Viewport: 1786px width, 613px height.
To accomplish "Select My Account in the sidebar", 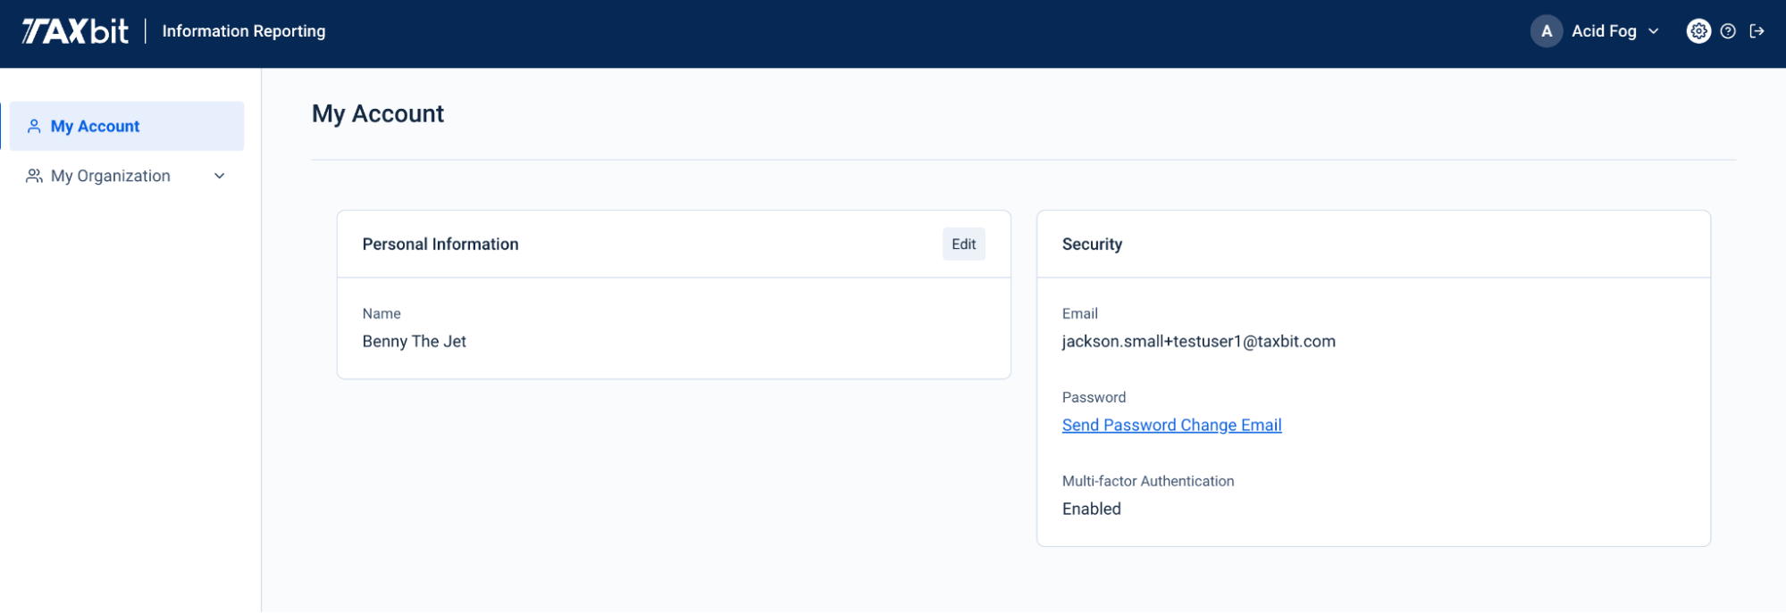I will 96,127.
